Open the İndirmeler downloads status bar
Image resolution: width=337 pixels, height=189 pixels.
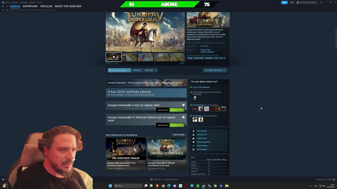(x=164, y=180)
